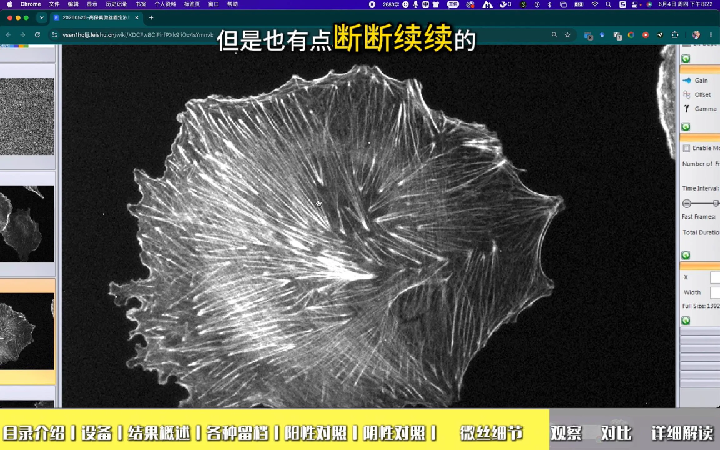Go back in Chrome history
Image resolution: width=720 pixels, height=450 pixels.
click(8, 35)
